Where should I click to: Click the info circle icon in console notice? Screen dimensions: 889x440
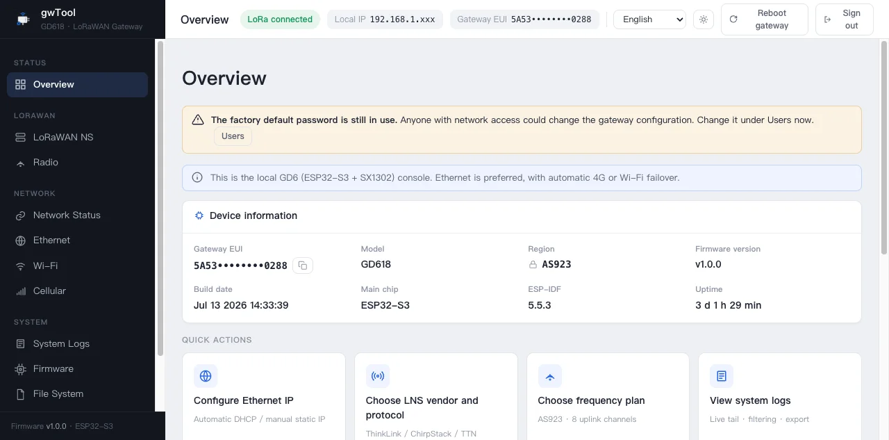pyautogui.click(x=197, y=177)
